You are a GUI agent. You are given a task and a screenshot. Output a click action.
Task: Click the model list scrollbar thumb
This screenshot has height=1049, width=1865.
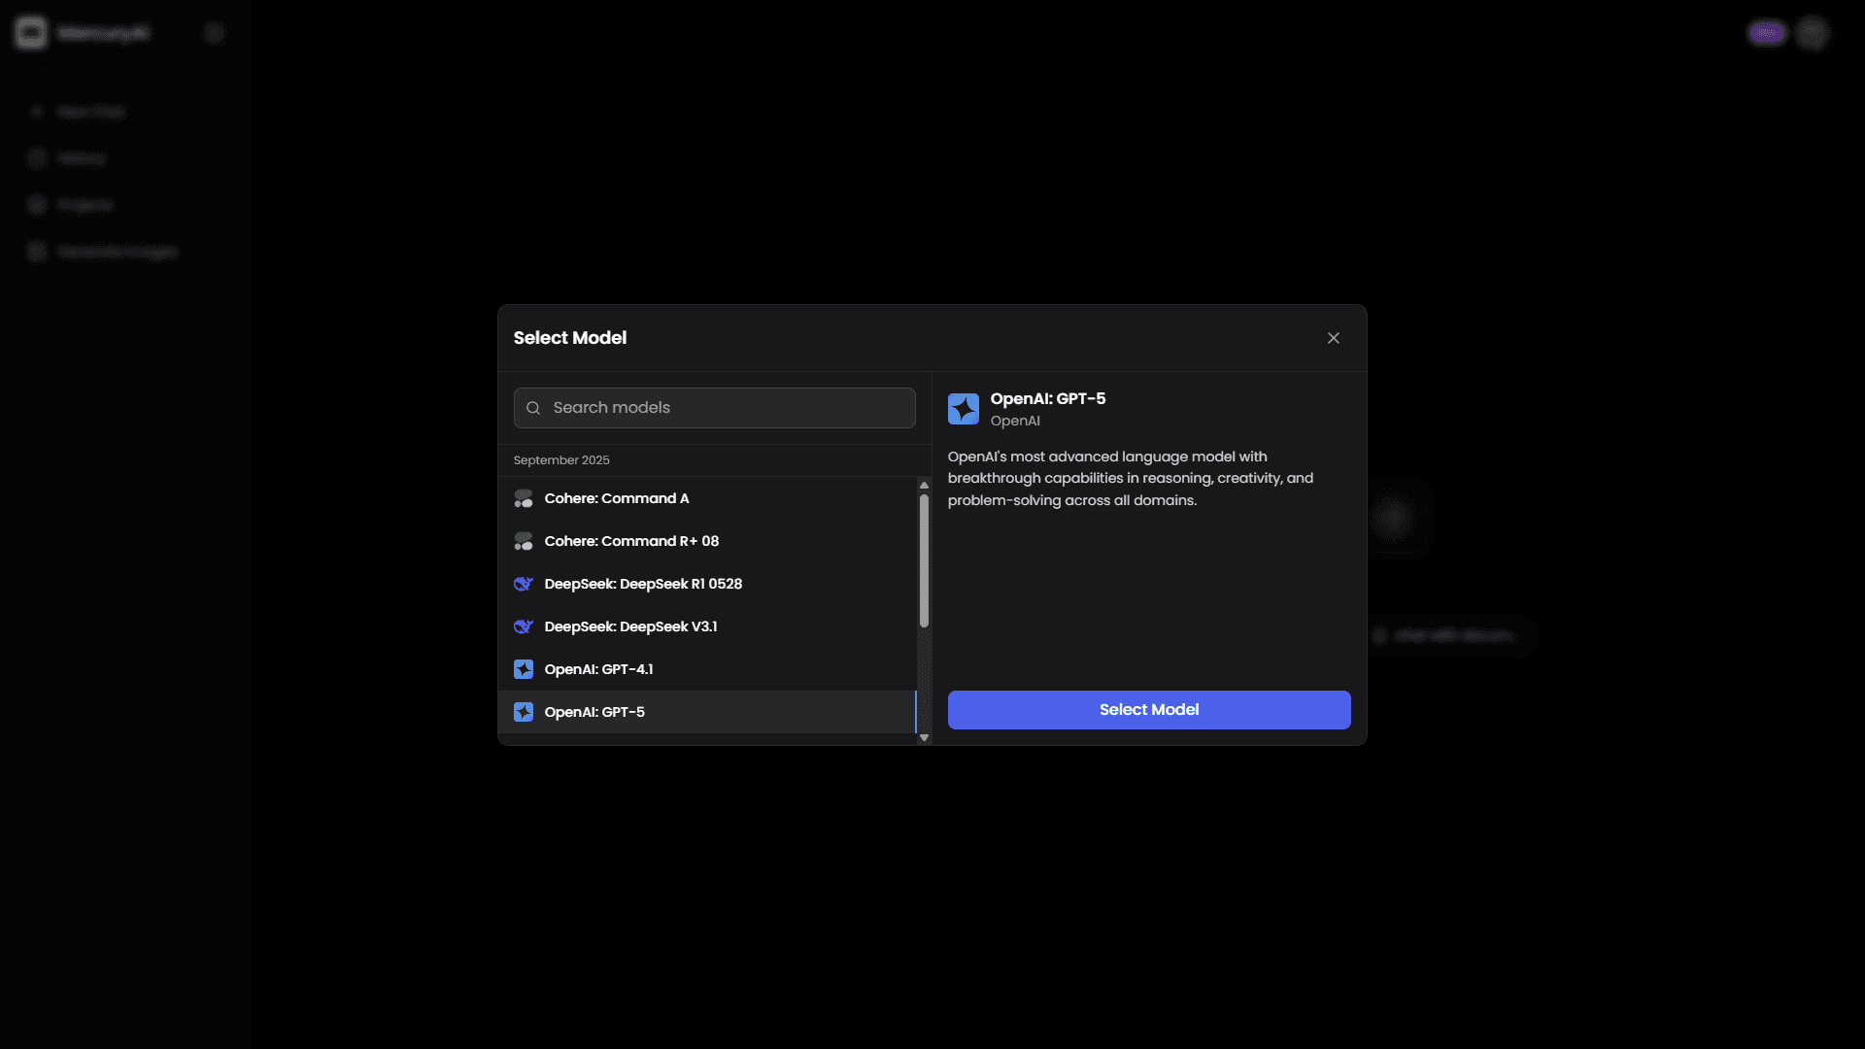[924, 561]
